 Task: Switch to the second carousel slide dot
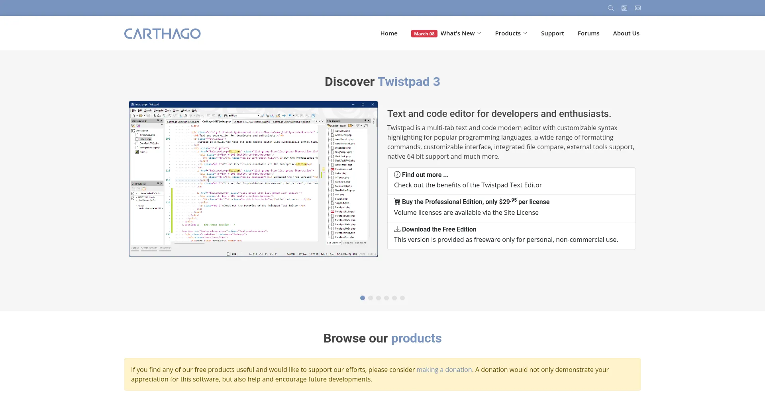click(371, 298)
